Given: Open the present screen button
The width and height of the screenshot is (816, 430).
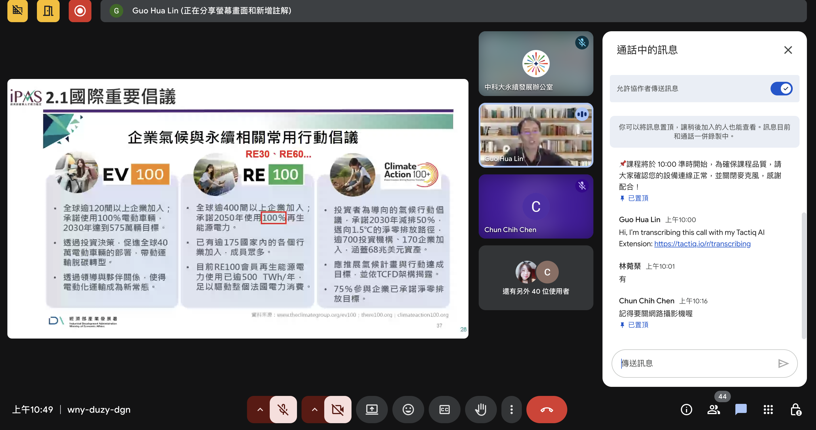Looking at the screenshot, I should click(x=372, y=409).
